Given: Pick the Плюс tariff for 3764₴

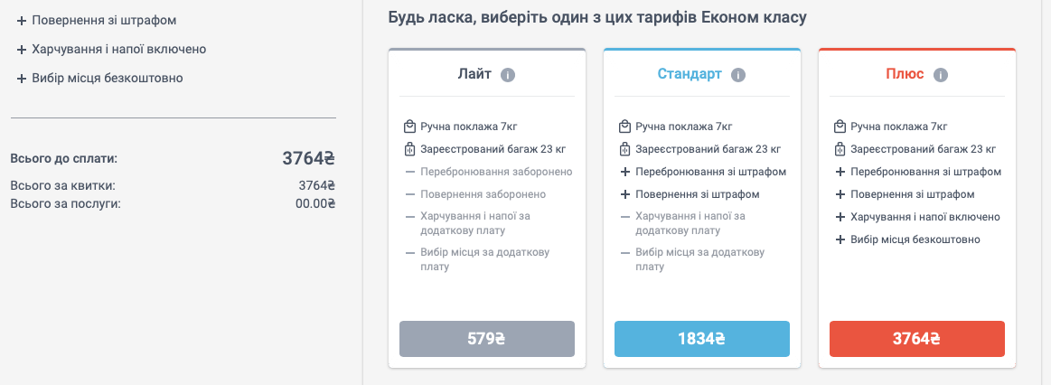Looking at the screenshot, I should [x=917, y=339].
